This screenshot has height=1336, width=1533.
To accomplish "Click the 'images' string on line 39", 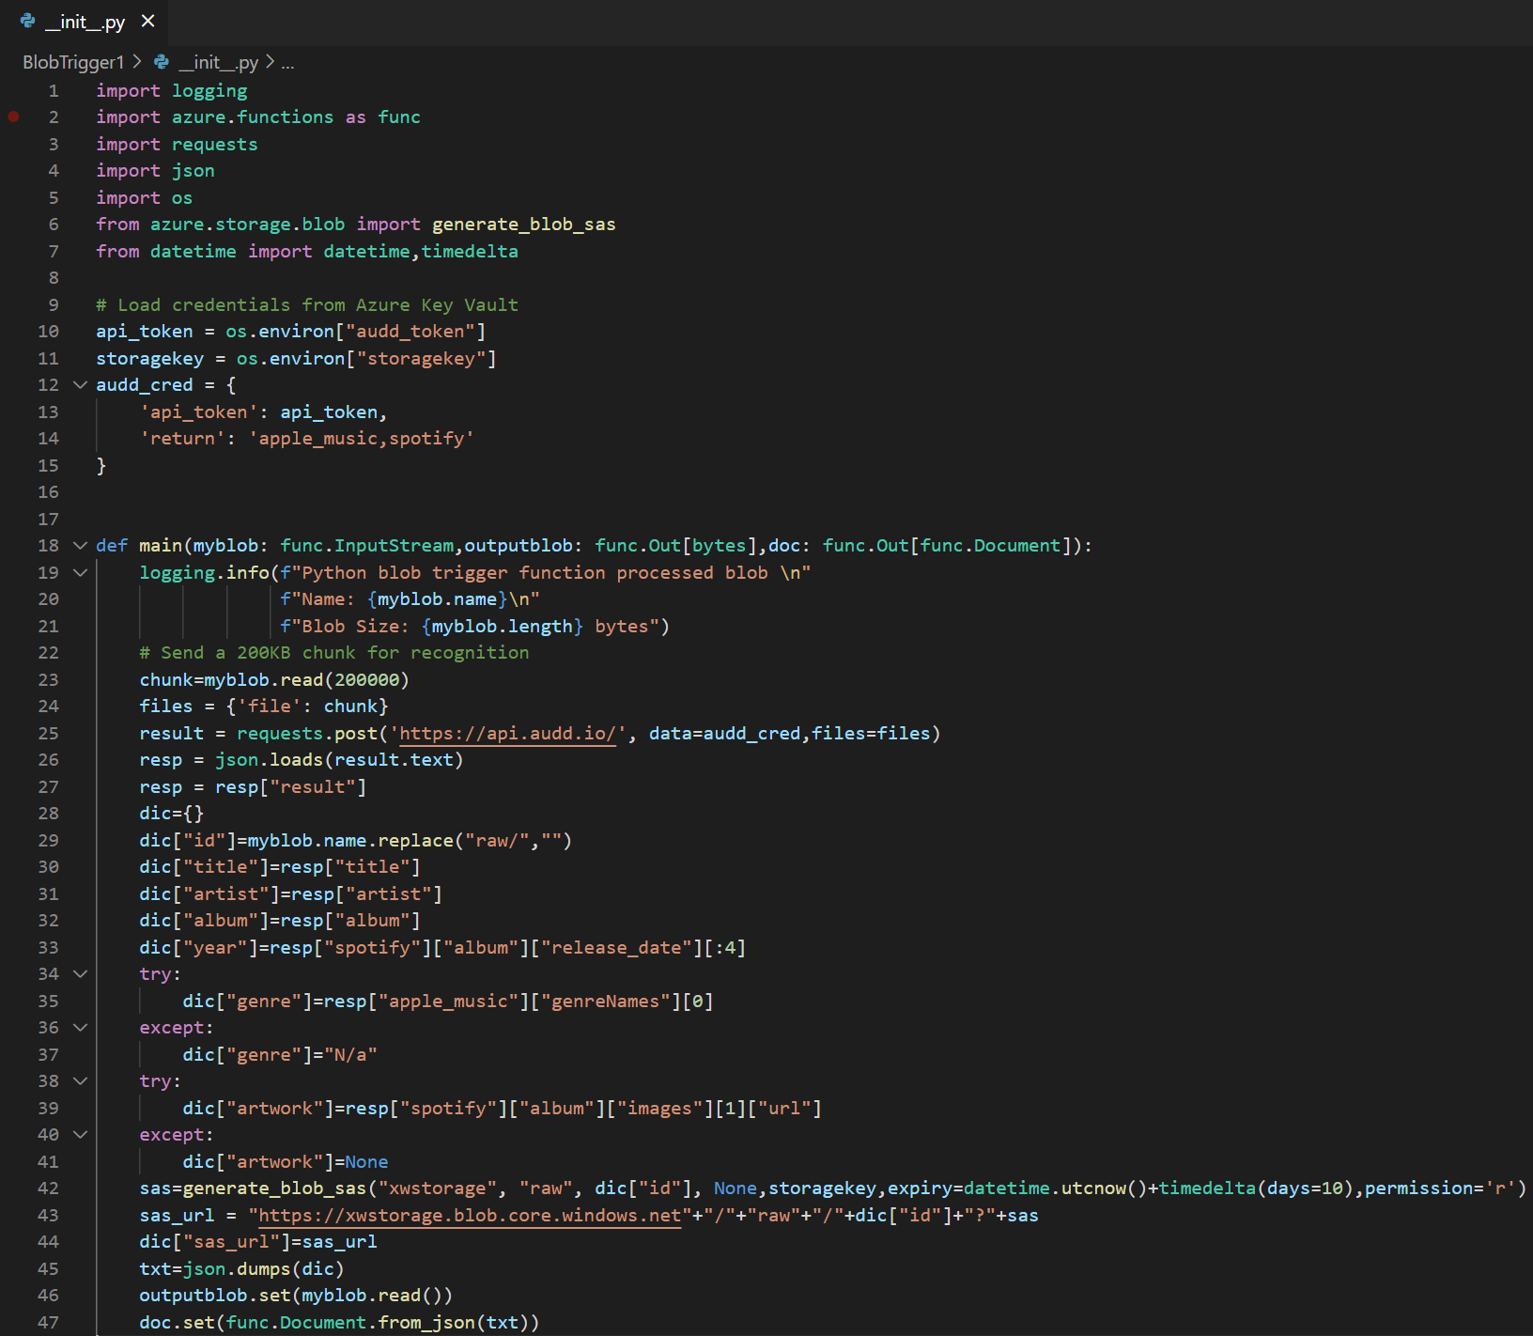I will pyautogui.click(x=659, y=1108).
